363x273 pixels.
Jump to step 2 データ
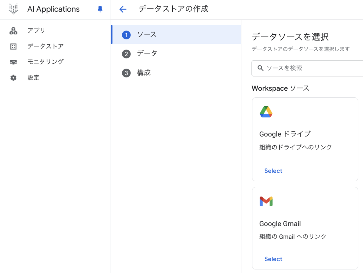click(147, 53)
